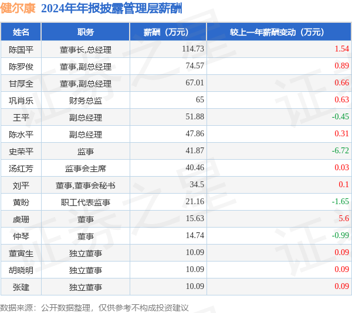This screenshot has height=313, width=352.
Task: Select the name 胡晓明
Action: tap(21, 270)
